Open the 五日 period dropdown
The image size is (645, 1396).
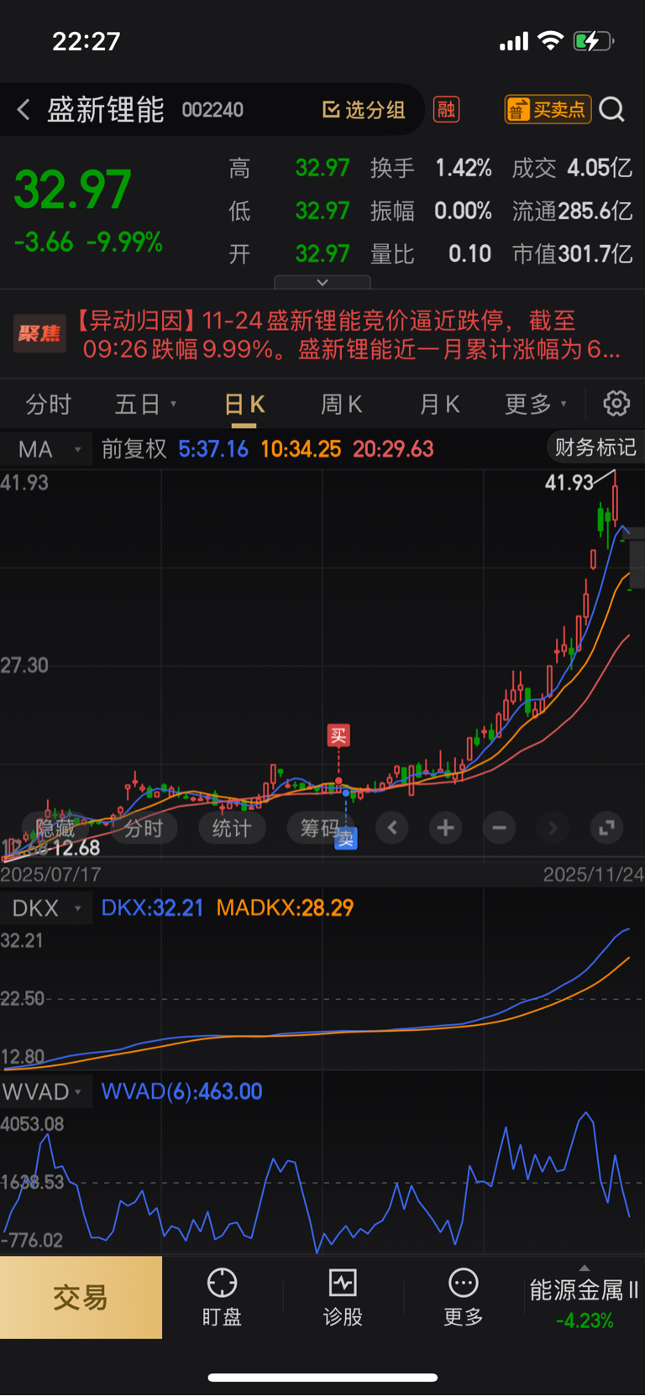pos(145,405)
